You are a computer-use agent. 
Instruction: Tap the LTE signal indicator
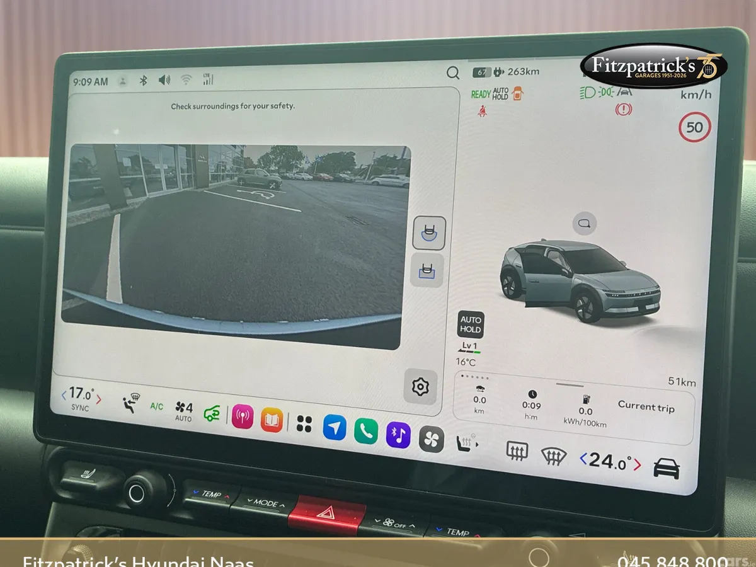[208, 79]
